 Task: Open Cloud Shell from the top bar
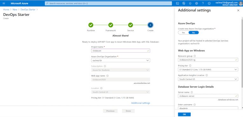click(x=178, y=3)
